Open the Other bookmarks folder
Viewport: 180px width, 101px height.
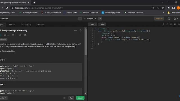174,13
